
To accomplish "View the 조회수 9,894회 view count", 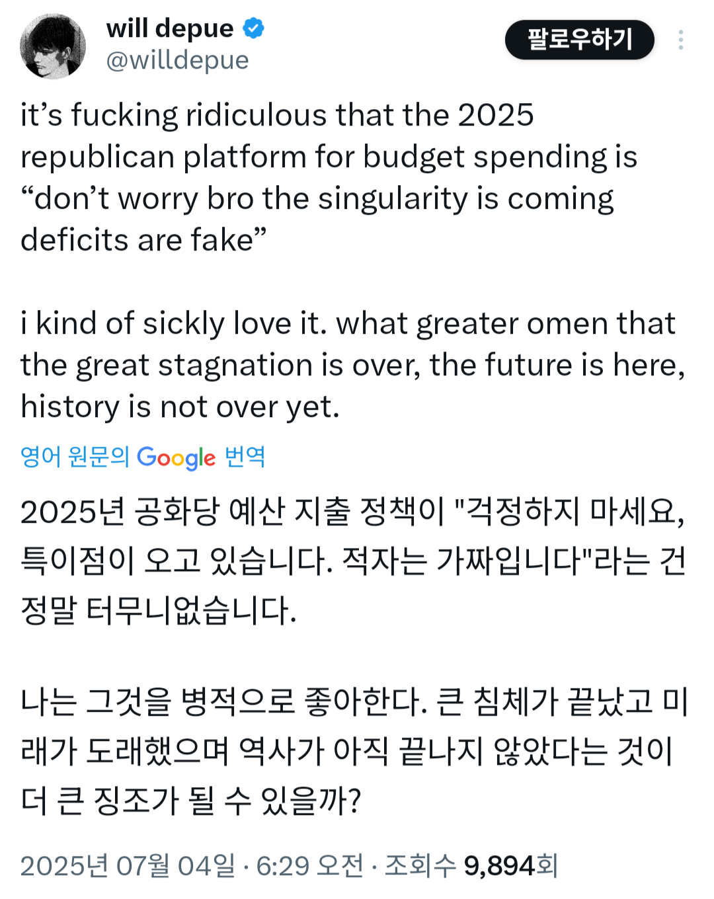I will click(x=471, y=865).
